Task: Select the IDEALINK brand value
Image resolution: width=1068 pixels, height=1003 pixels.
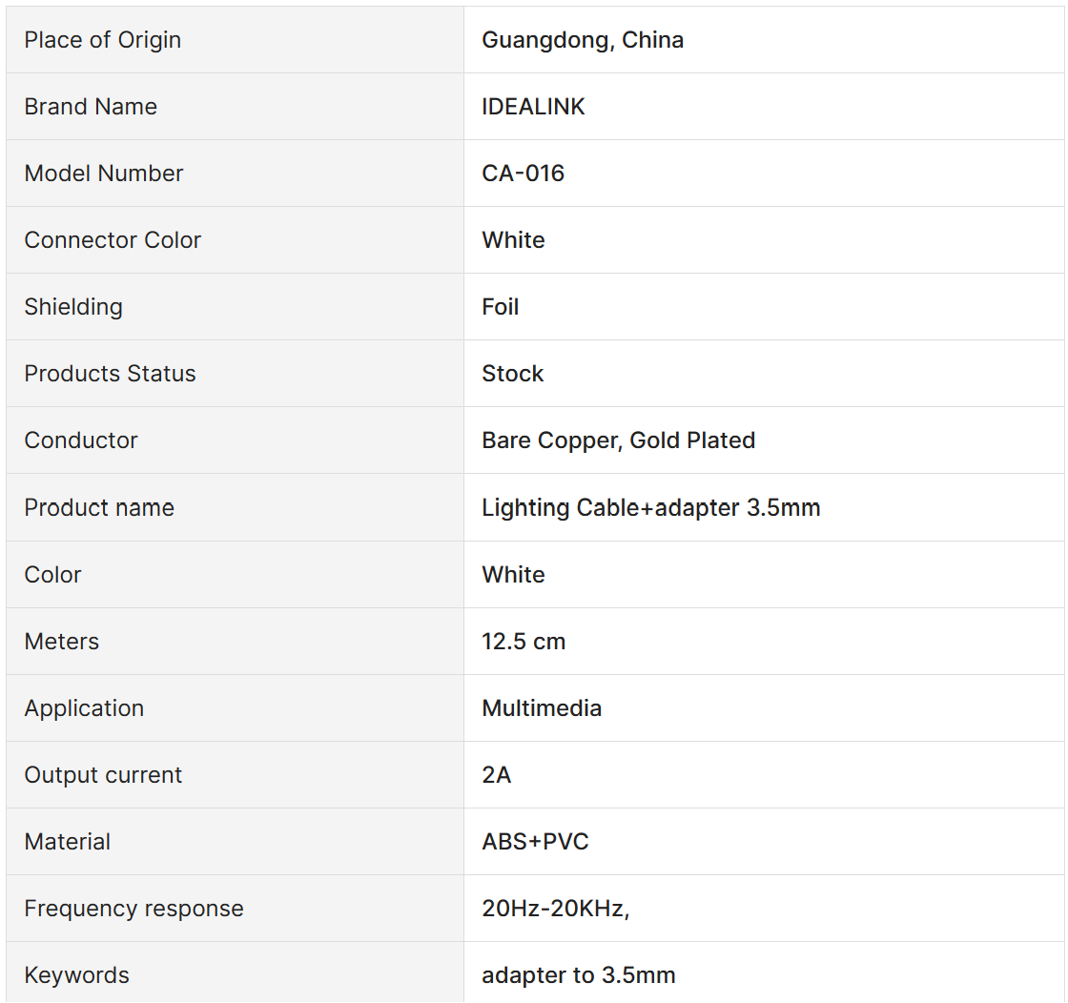Action: (x=533, y=107)
